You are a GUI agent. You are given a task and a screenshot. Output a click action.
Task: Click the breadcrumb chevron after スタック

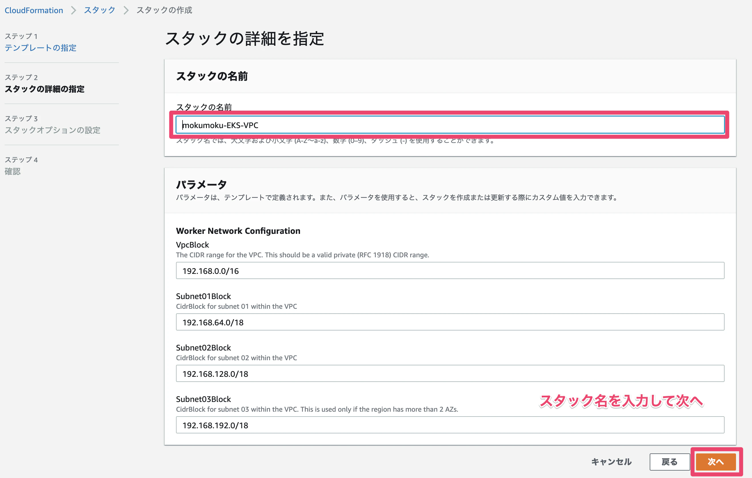coord(126,10)
